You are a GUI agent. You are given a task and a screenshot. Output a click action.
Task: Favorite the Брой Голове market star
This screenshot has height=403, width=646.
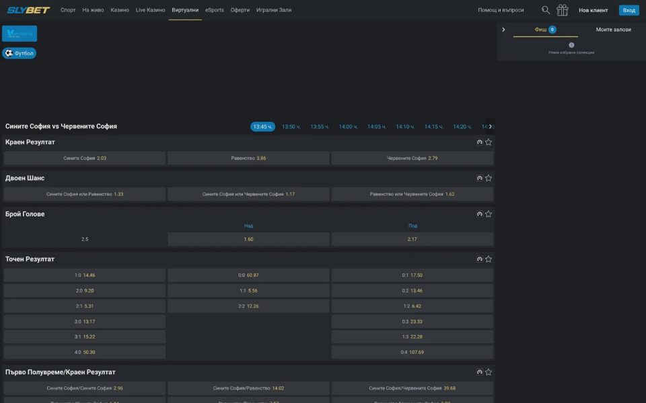click(489, 214)
